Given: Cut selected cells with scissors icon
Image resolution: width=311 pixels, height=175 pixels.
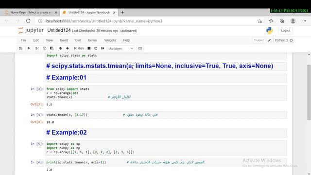Looking at the screenshot, I should click(x=37, y=48).
